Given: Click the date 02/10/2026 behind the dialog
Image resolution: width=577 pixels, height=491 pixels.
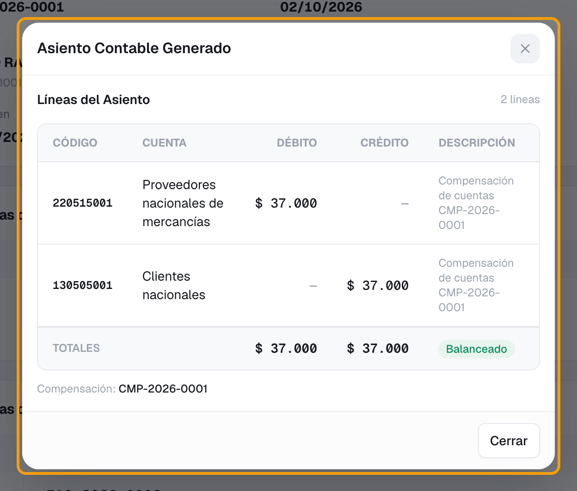Looking at the screenshot, I should [x=321, y=6].
